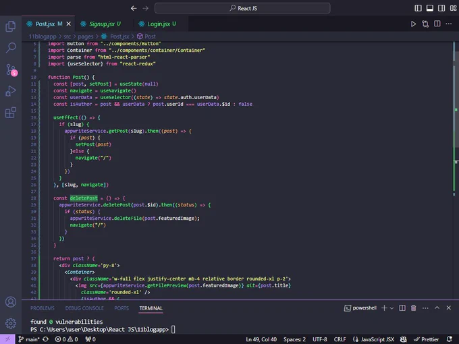This screenshot has width=459, height=344.
Task: Open Source Control view with badge
Action: 11,70
